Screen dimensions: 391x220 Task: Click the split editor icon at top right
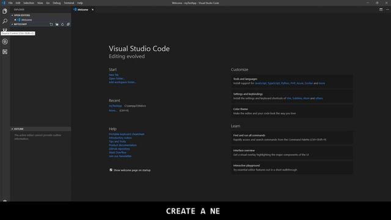[381, 10]
